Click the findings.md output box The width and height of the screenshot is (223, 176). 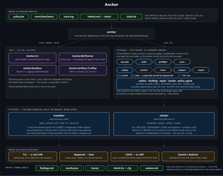47,168
